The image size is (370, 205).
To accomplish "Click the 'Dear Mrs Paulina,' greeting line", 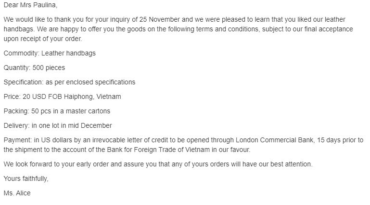I will click(33, 5).
